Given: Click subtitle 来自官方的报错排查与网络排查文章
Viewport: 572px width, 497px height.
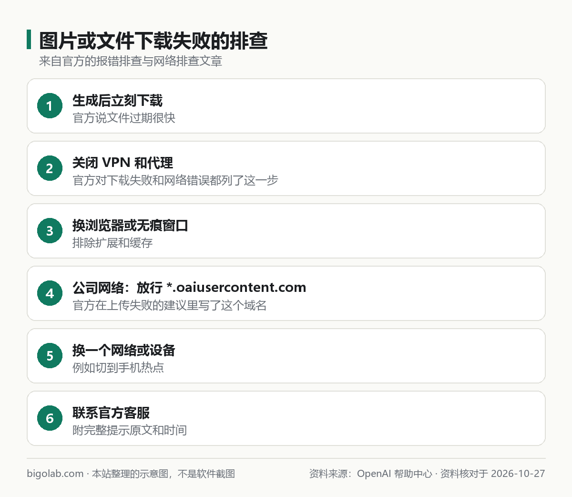Looking at the screenshot, I should [131, 61].
